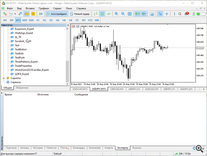207x156 pixels.
Task: Open the Файл menu
Action: click(x=10, y=8)
